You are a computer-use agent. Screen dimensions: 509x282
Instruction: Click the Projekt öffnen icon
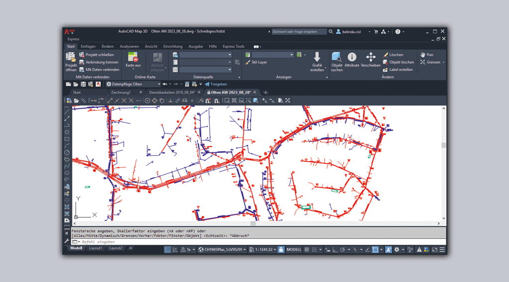[71, 57]
